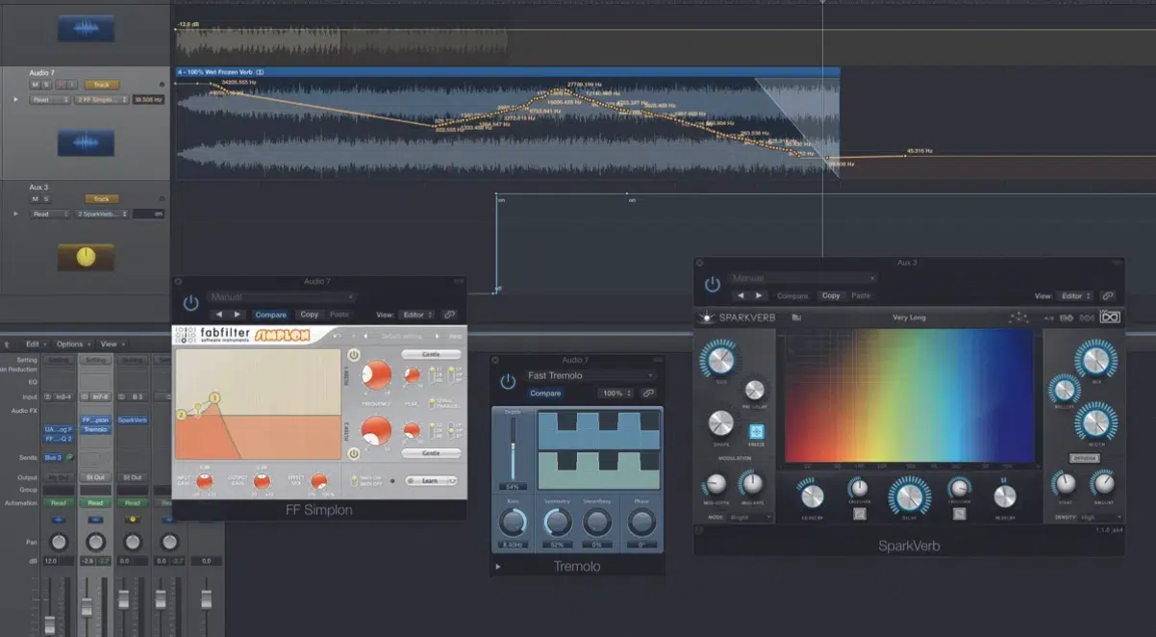Image resolution: width=1156 pixels, height=637 pixels.
Task: Open Aux 3 SparkVerb automation parameter dropdown
Action: click(102, 214)
